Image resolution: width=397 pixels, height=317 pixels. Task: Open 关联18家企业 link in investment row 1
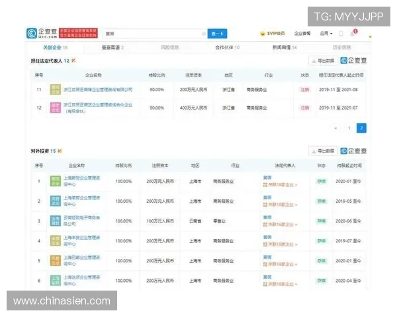(x=280, y=185)
